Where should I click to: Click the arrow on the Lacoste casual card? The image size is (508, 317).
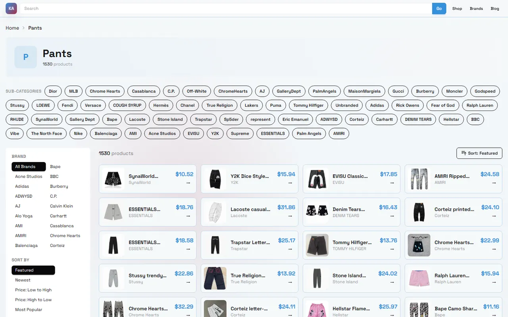(x=290, y=216)
